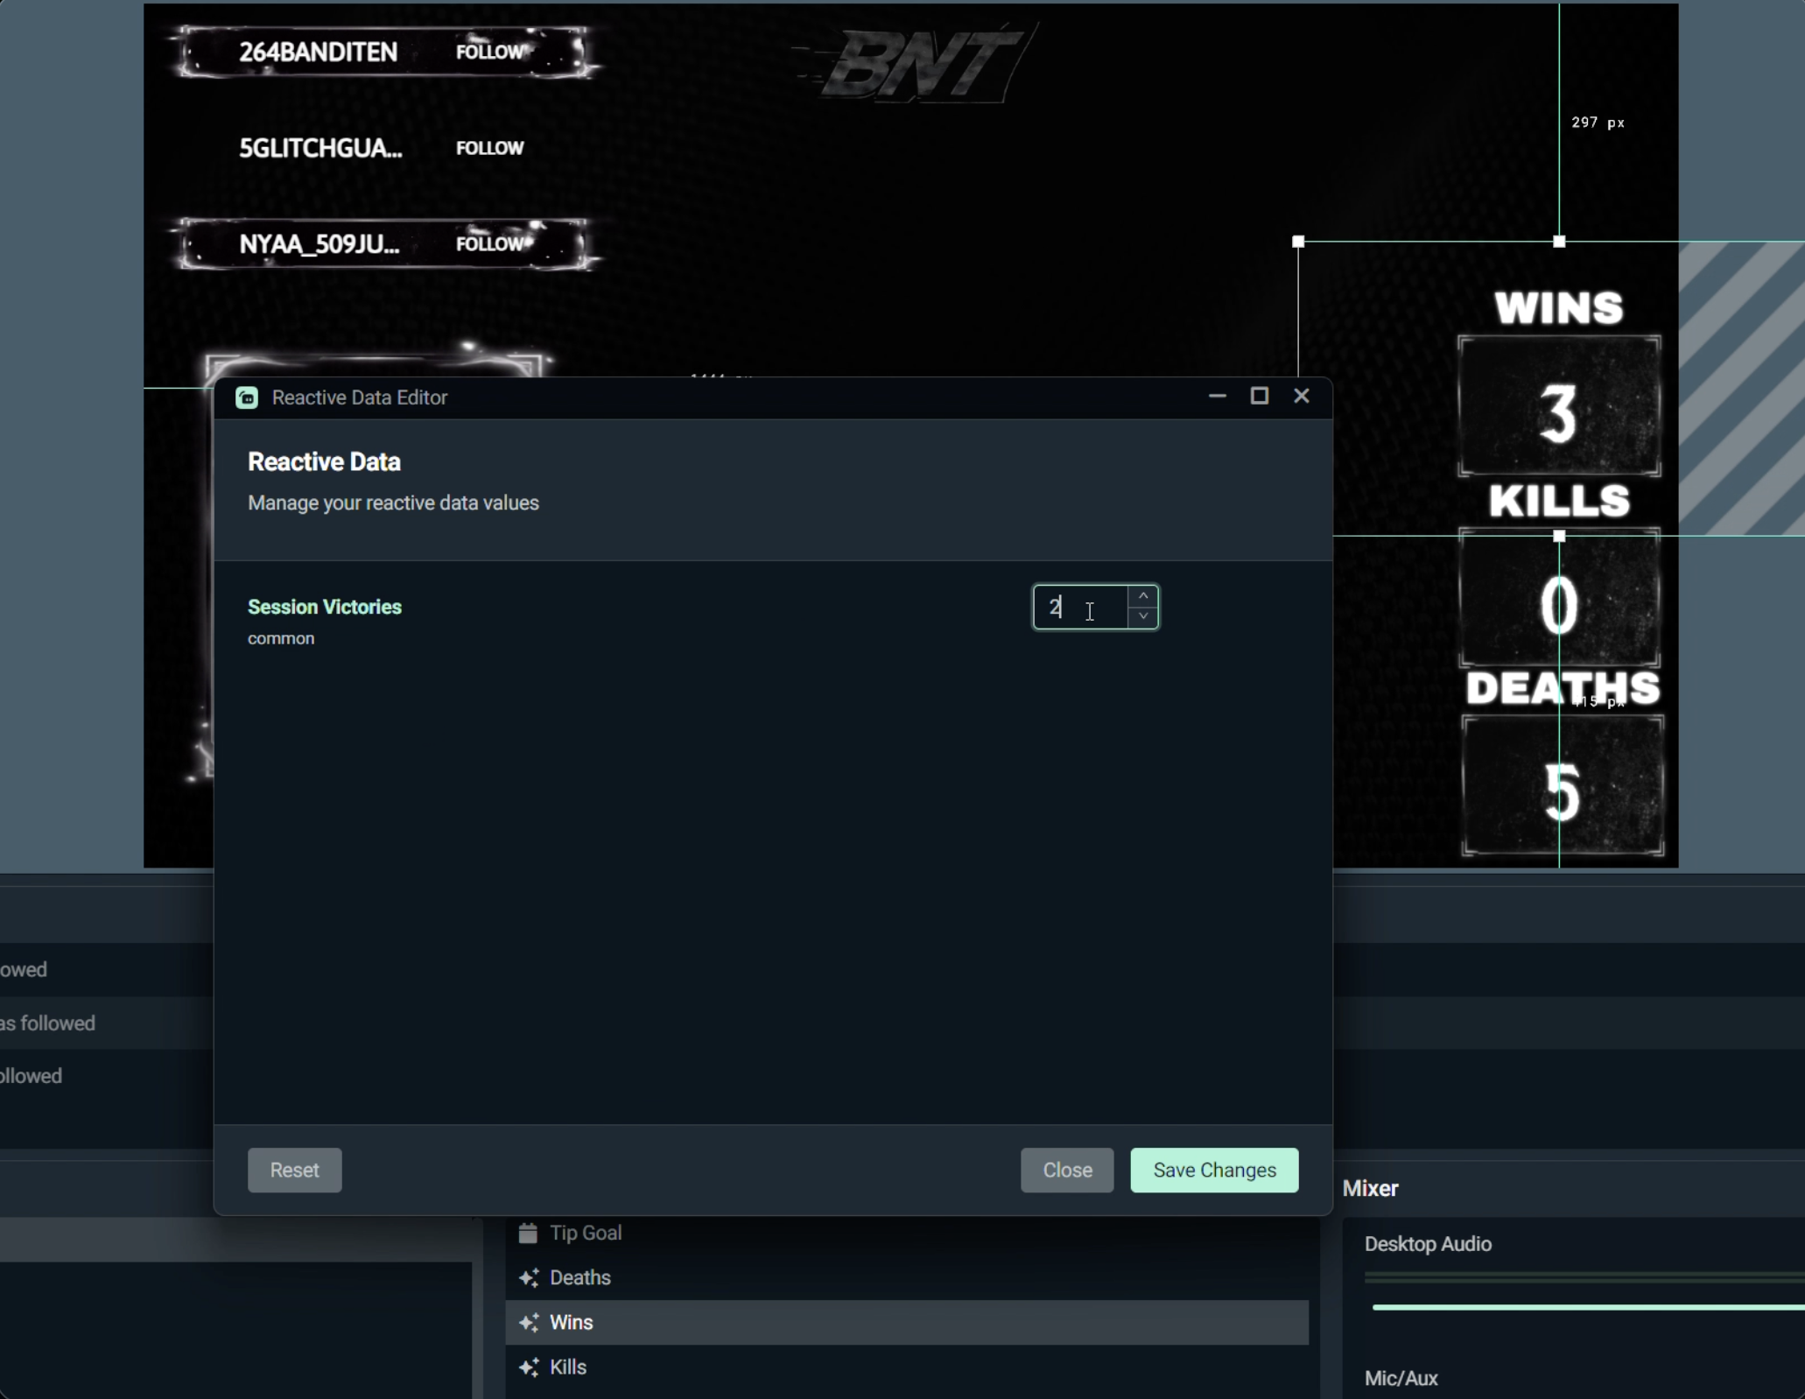Select the Tip Goal source
This screenshot has height=1399, width=1805.
586,1234
